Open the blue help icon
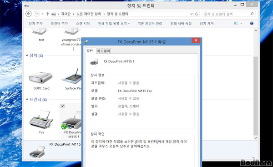This screenshot has height=167, width=273. click(x=252, y=23)
